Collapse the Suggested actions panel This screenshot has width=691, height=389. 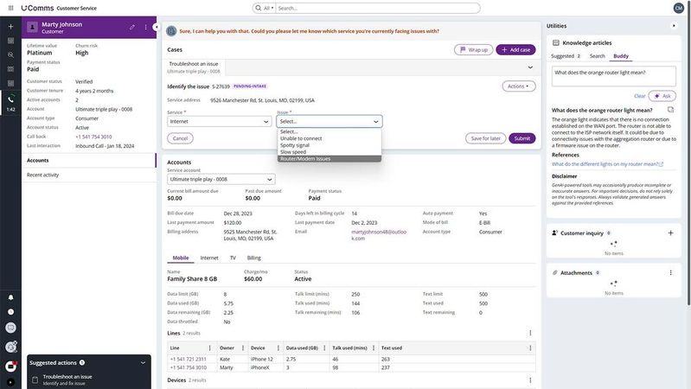[143, 362]
